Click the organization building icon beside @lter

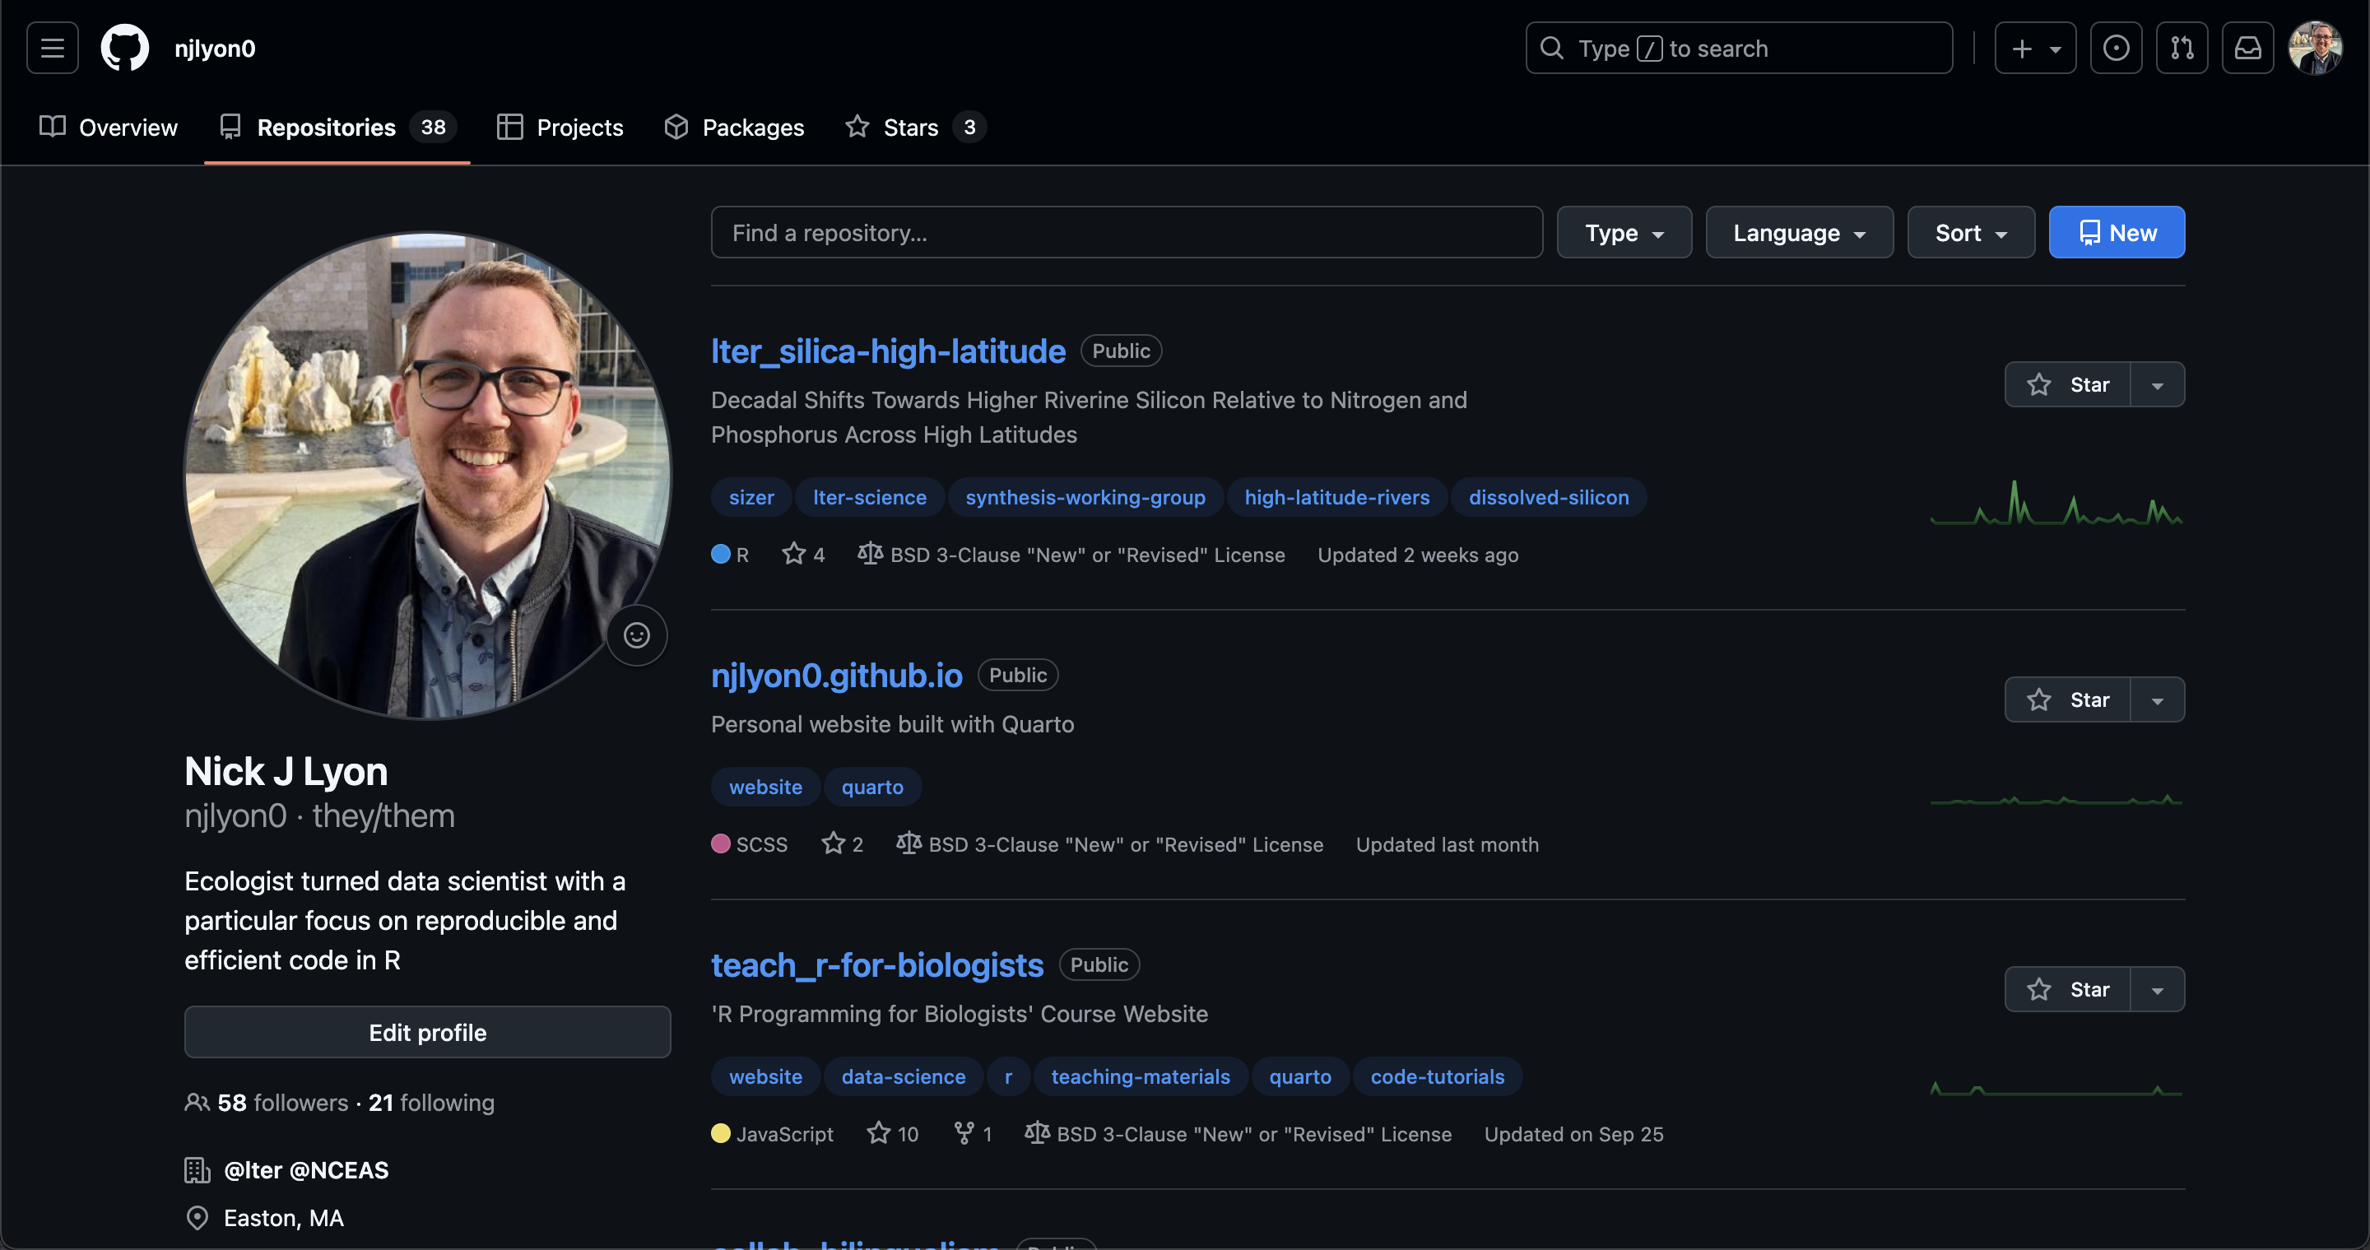pyautogui.click(x=197, y=1170)
